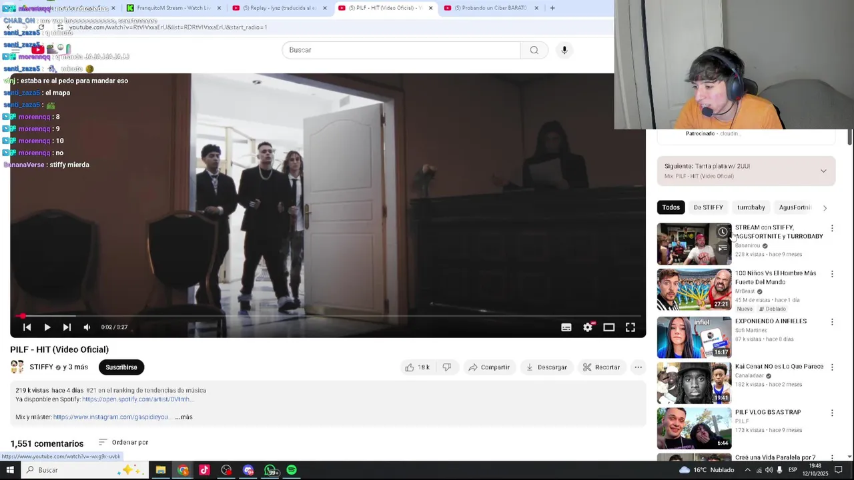Add STREAM con STIFFY to Watch Later
The width and height of the screenshot is (854, 480).
[723, 232]
